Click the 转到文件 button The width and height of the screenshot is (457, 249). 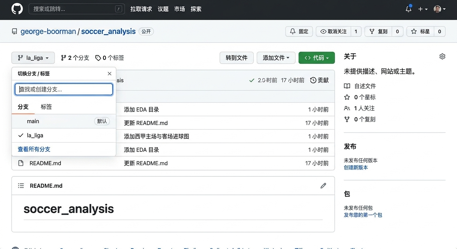(237, 58)
